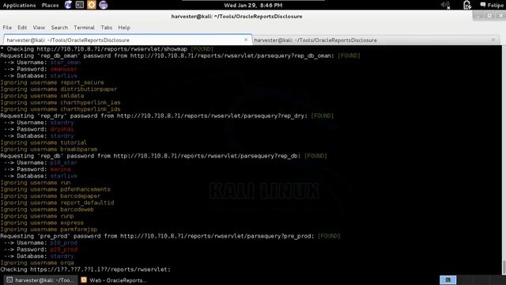
Task: Click the 'Requesting rep_dry password' line
Action: [167, 116]
